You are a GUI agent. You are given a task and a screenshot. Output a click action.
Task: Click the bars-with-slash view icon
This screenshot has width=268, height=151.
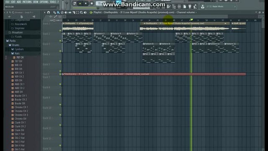pyautogui.click(x=168, y=7)
